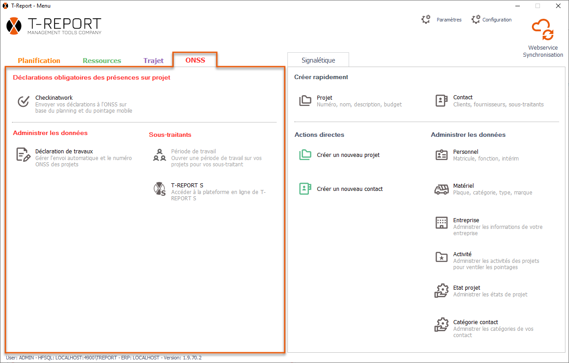
Task: Click the Projet folder icon
Action: coord(305,101)
